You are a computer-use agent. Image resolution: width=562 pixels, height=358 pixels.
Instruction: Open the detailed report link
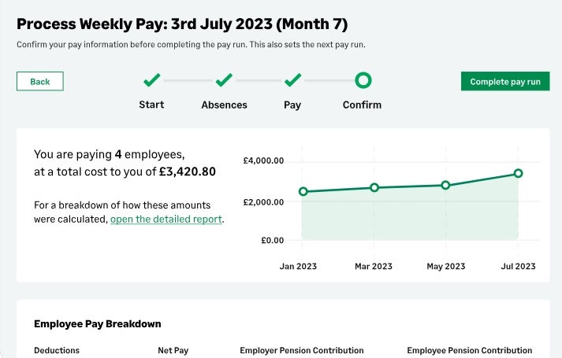pyautogui.click(x=166, y=219)
